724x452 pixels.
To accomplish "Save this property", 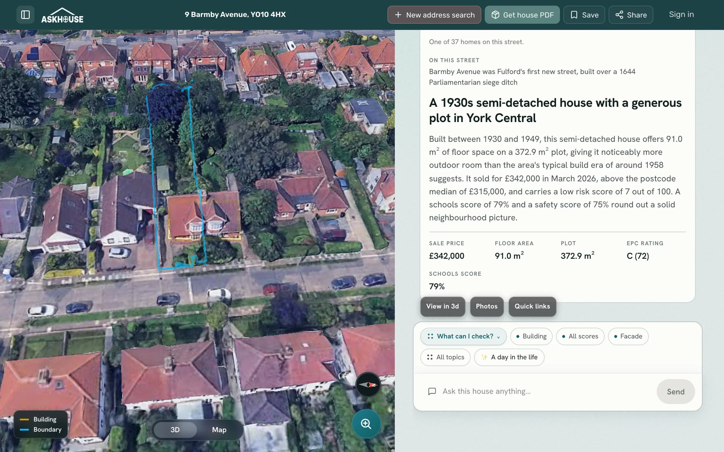I will point(584,15).
